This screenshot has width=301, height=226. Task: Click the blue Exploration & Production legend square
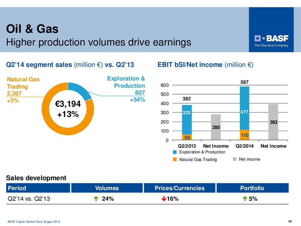coord(175,152)
